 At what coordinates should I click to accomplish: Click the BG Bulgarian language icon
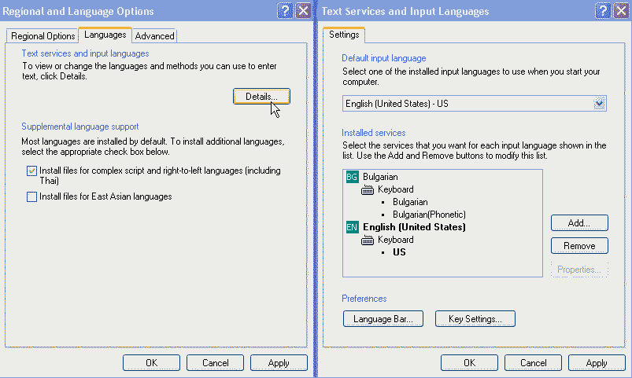pos(351,177)
